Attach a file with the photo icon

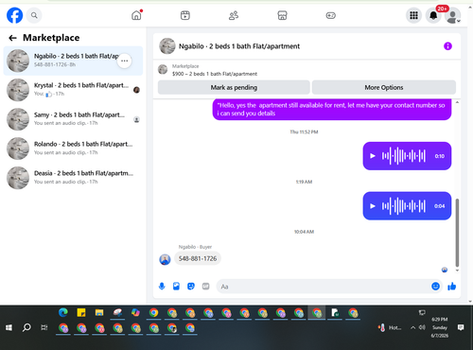point(176,287)
